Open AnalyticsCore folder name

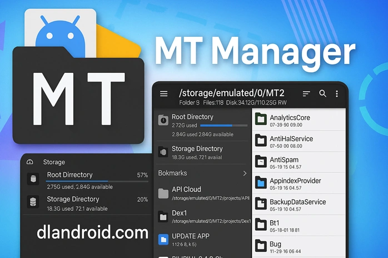(290, 118)
